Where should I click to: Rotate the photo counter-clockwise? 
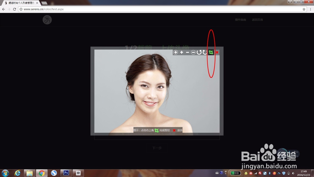pos(199,52)
